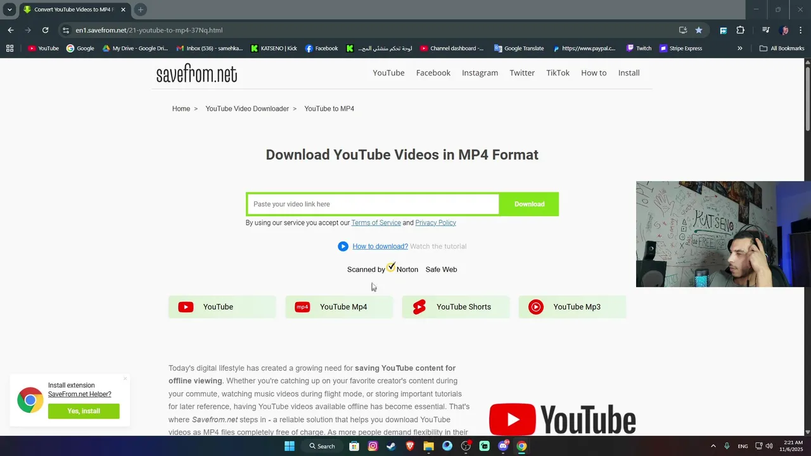
Task: Open YouTube Video Downloader breadcrumb
Action: 247,109
